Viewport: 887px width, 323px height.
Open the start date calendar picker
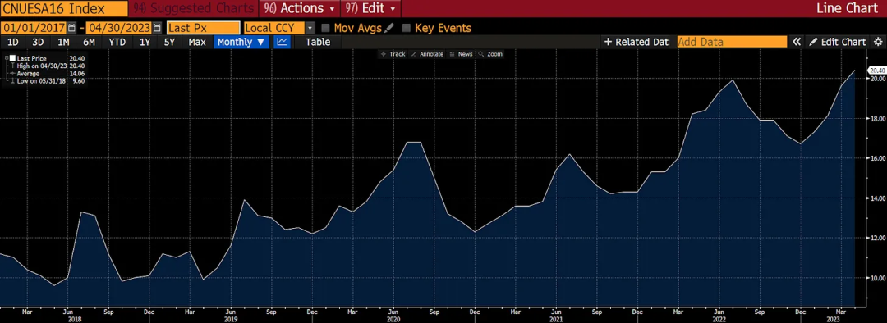click(x=71, y=28)
